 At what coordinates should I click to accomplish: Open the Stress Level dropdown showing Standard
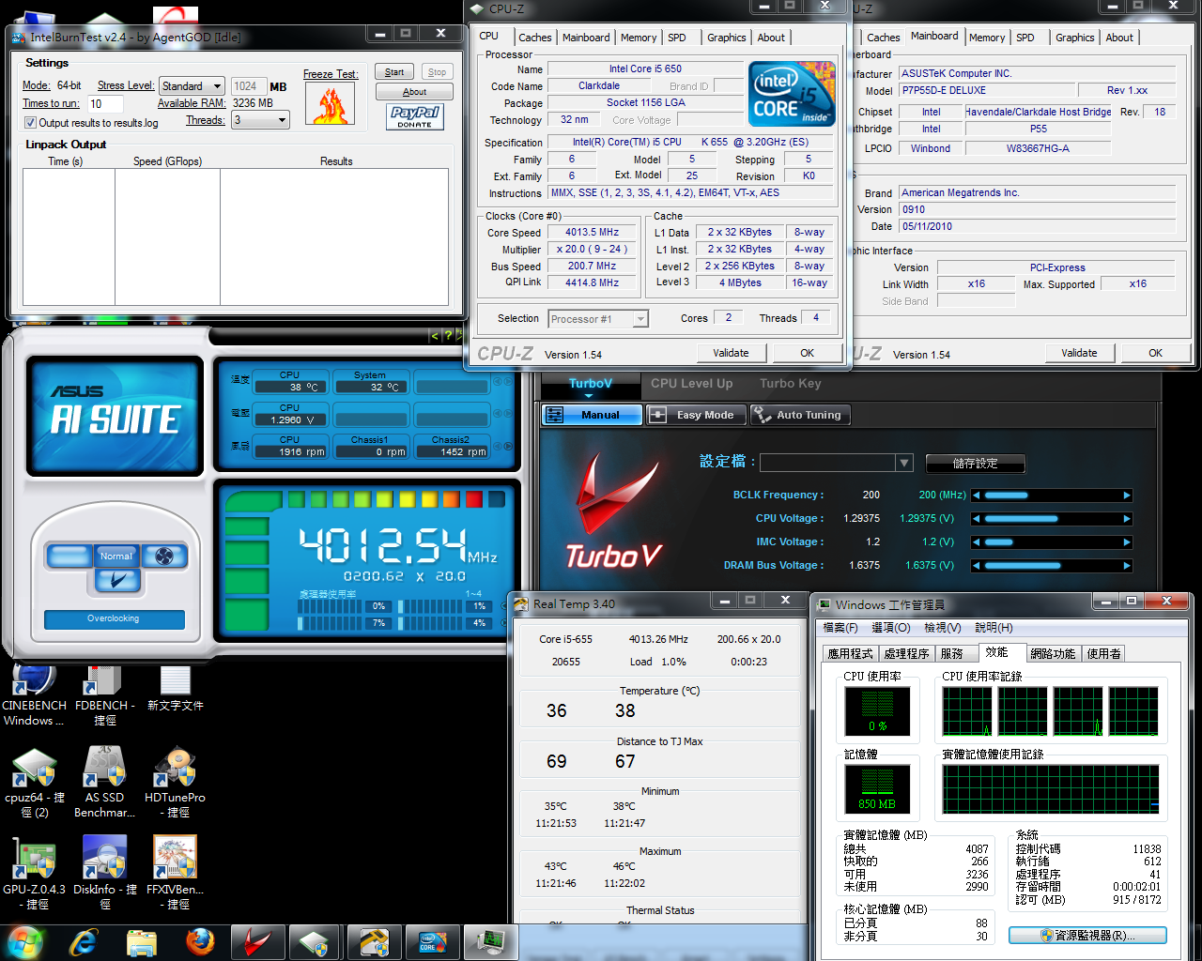click(191, 85)
